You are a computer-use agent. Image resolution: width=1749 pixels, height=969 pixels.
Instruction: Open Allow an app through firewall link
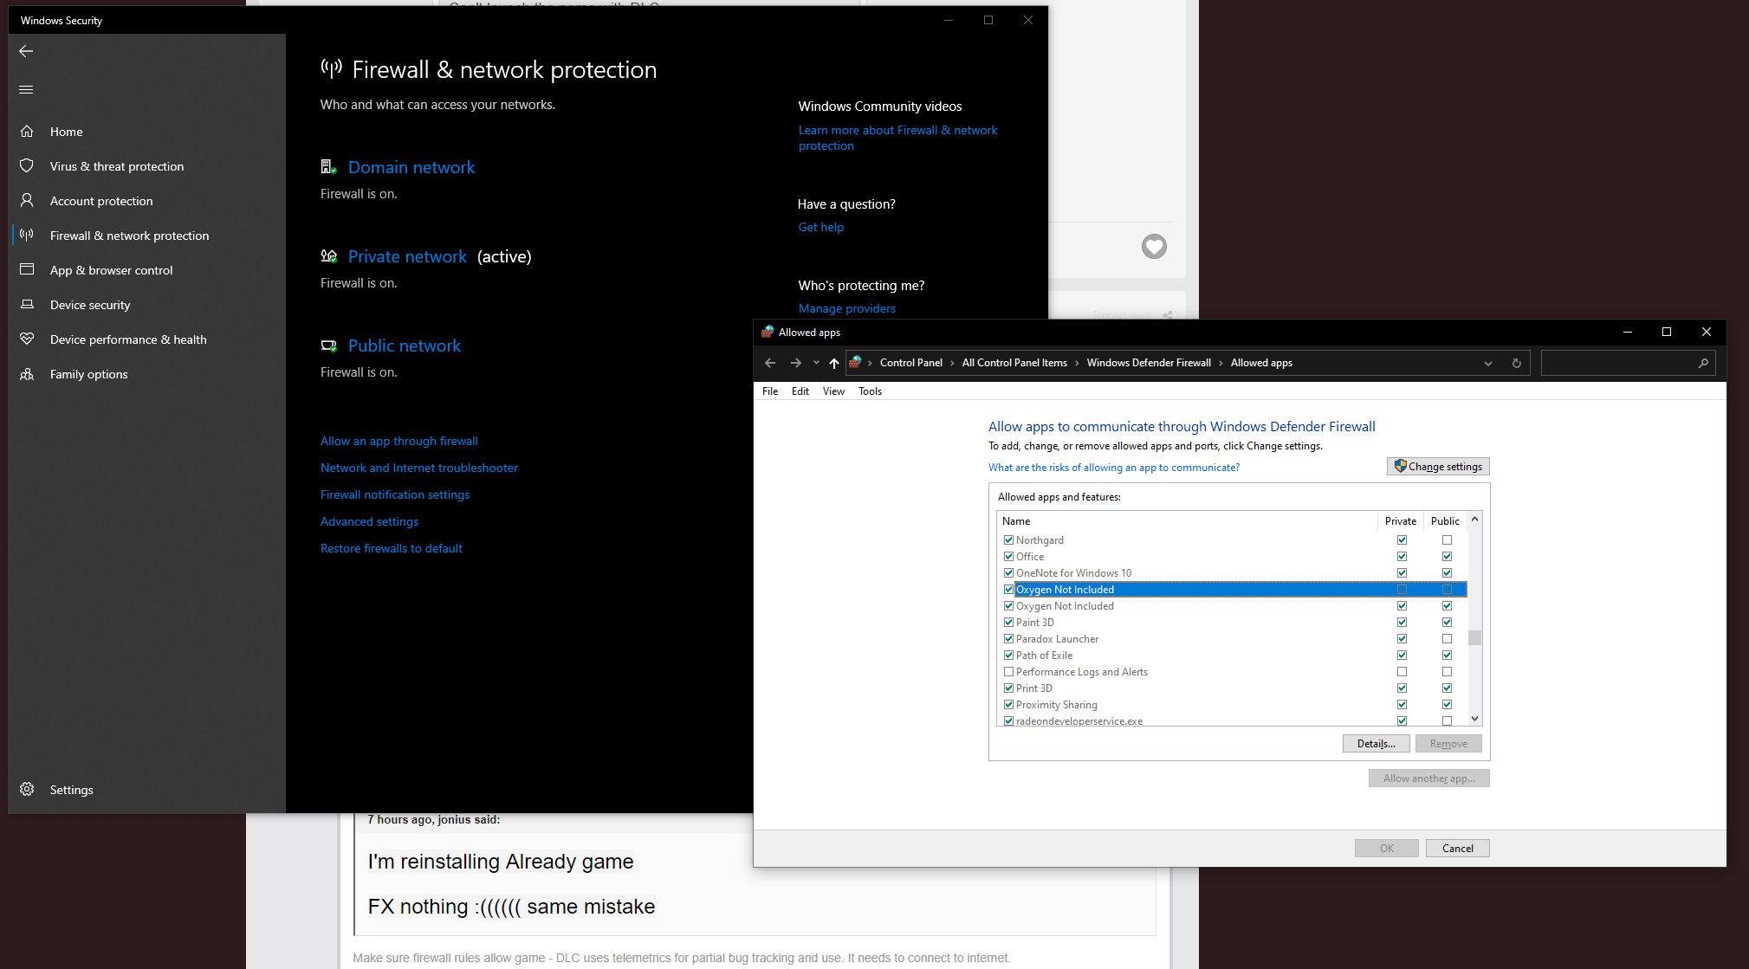pyautogui.click(x=398, y=441)
